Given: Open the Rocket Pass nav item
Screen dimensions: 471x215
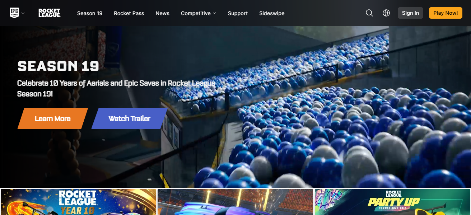Looking at the screenshot, I should pyautogui.click(x=129, y=13).
